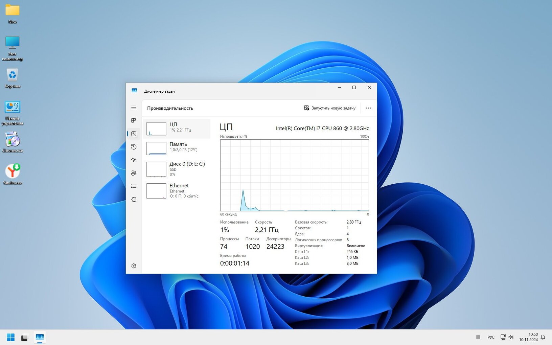Open the network tray icon
The image size is (552, 345).
[503, 337]
